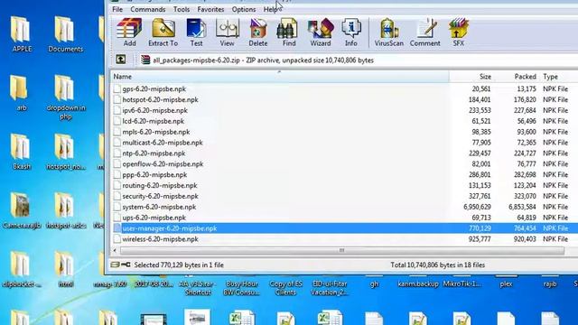Sort by the Size column header
Screen dimensions: 578x325
pyautogui.click(x=471, y=77)
